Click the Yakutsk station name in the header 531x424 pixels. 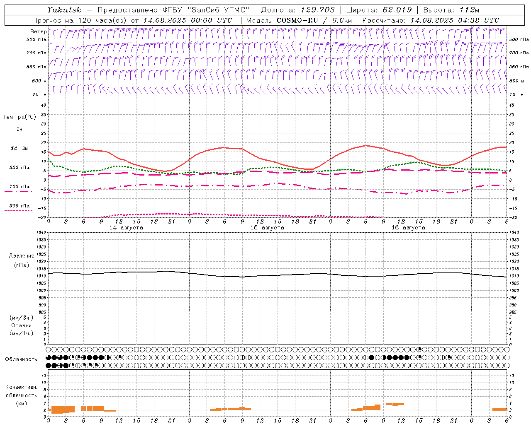pyautogui.click(x=64, y=10)
